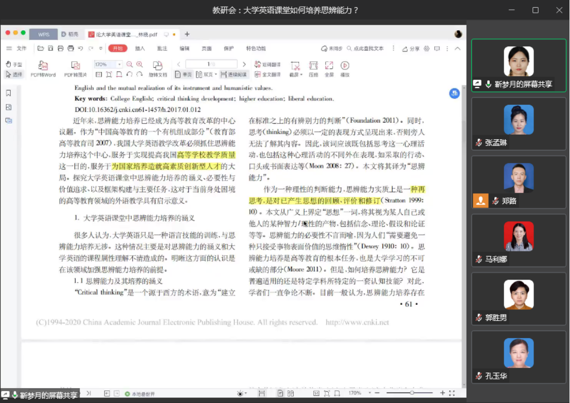The height and width of the screenshot is (403, 570).
Task: Expand the screenshot (截屏) dropdown
Action: (301, 75)
